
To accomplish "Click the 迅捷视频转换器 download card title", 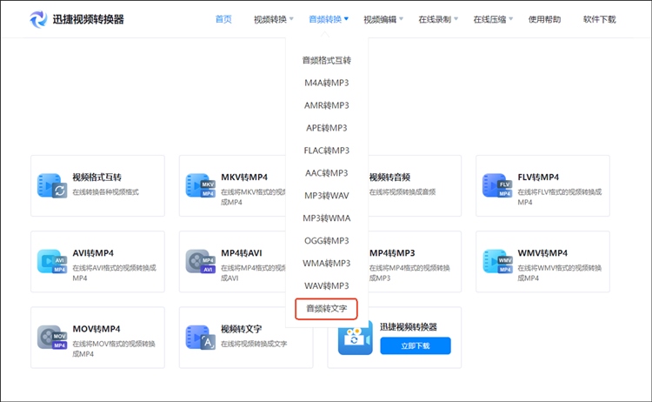I will click(x=409, y=327).
